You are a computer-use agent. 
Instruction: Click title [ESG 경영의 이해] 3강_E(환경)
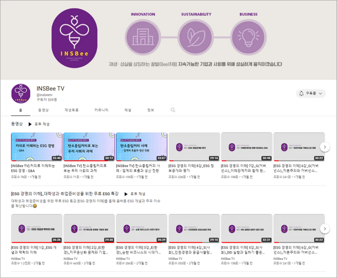click(138, 250)
